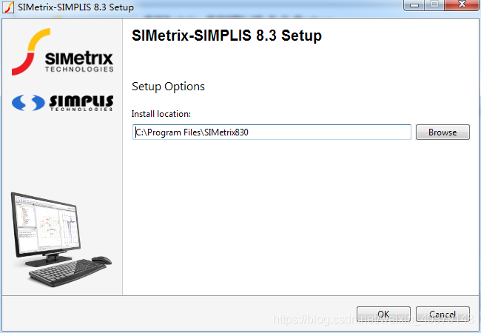The width and height of the screenshot is (481, 333).
Task: Click the SIMPLIS Technologies logo wordmark
Action: [81, 103]
